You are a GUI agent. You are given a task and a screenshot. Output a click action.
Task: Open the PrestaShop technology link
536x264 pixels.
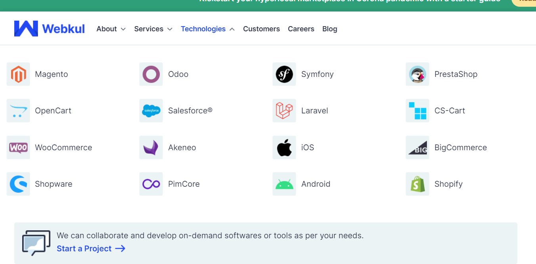(456, 74)
